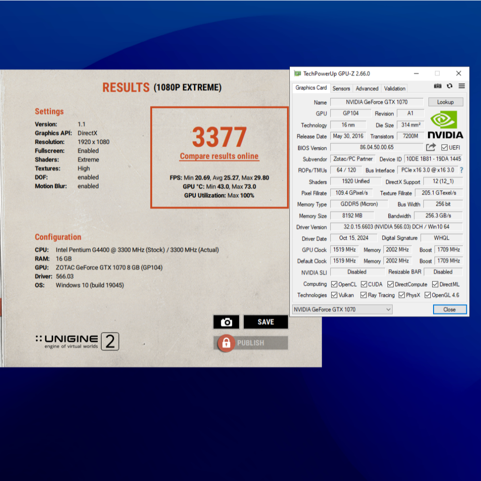481x481 pixels.
Task: Click the GPU Name field
Action: click(x=377, y=102)
